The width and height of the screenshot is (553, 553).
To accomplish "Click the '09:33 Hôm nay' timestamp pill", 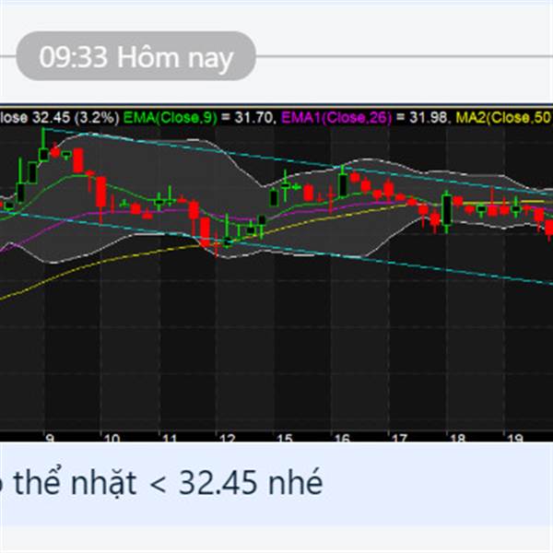I will (135, 56).
